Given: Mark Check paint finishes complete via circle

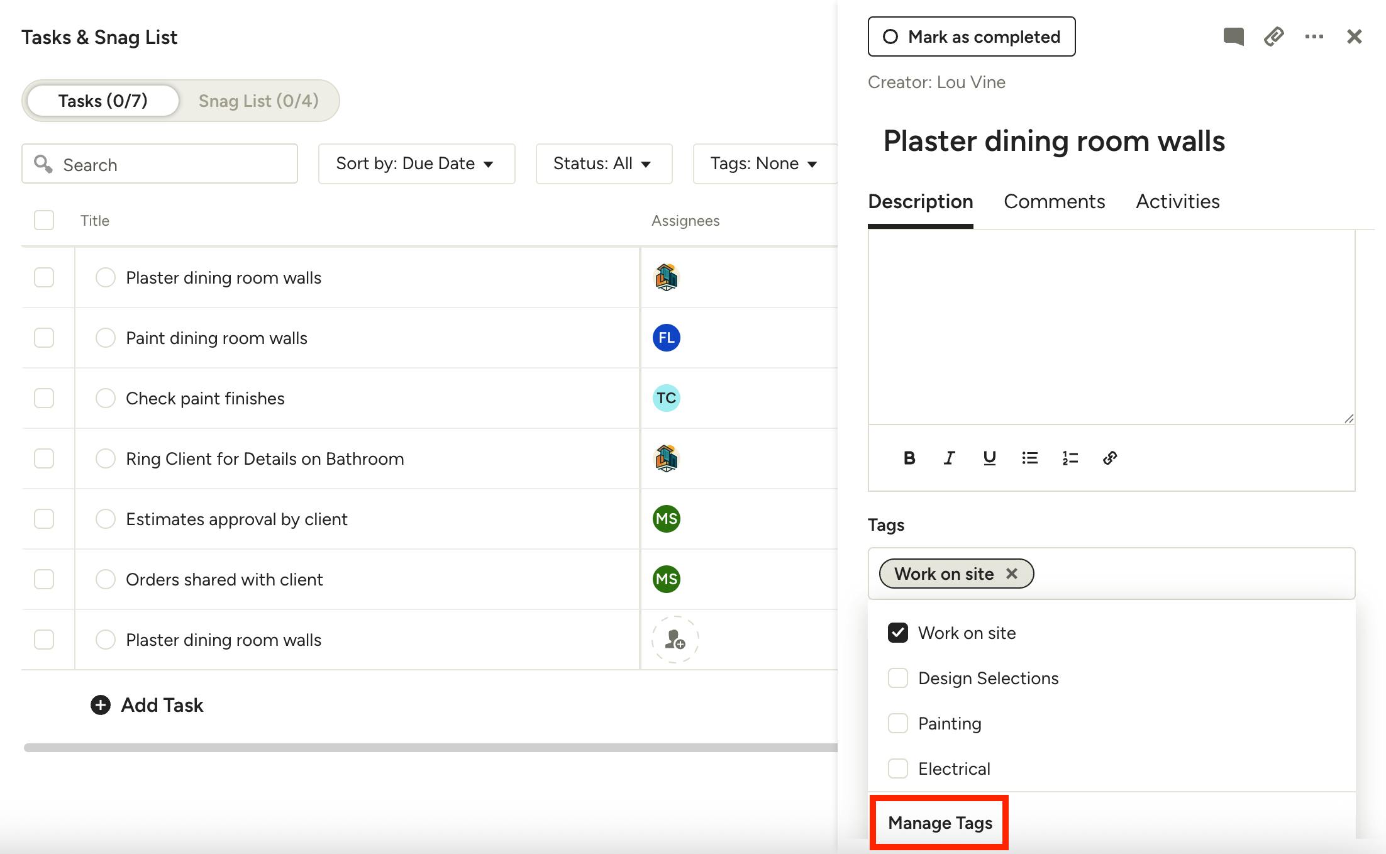Looking at the screenshot, I should [x=106, y=398].
